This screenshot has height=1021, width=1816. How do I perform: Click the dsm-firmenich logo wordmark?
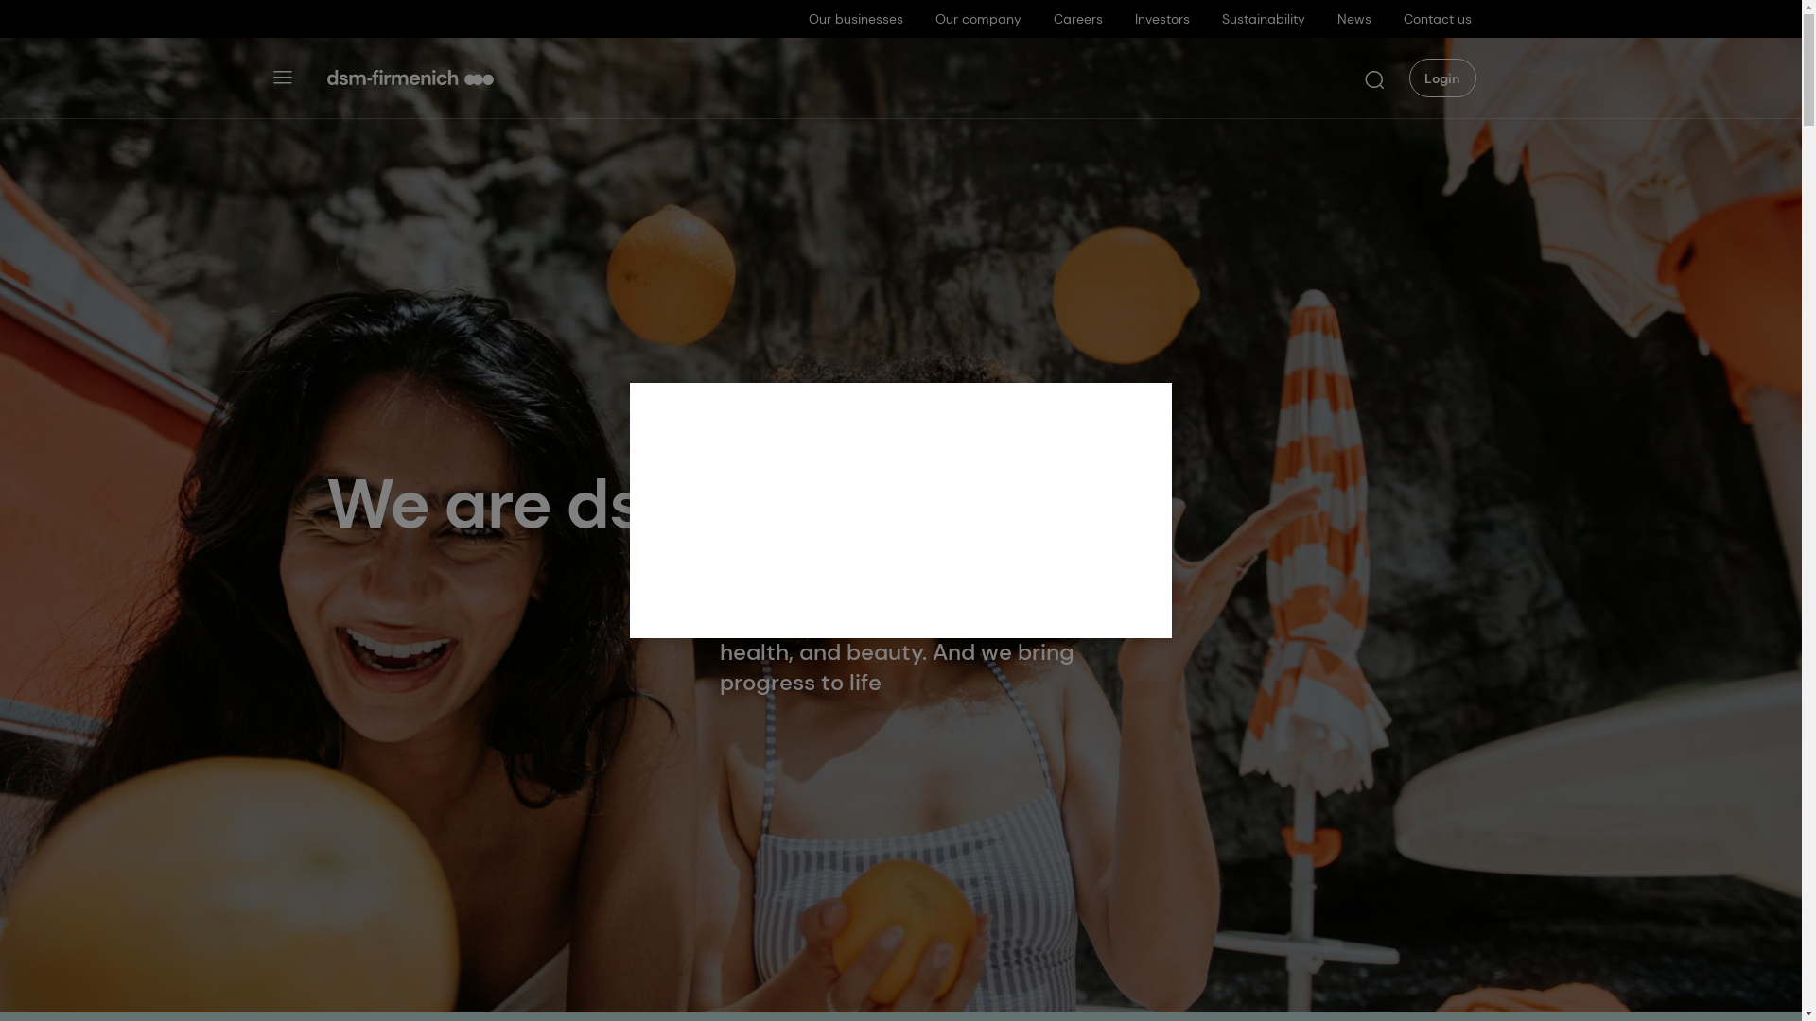393,78
